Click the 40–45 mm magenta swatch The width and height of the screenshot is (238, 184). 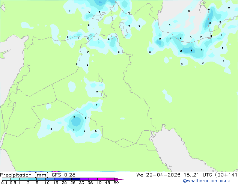point(102,179)
